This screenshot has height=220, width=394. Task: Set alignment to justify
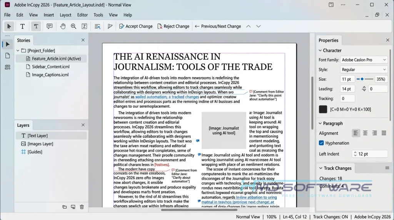point(384,133)
